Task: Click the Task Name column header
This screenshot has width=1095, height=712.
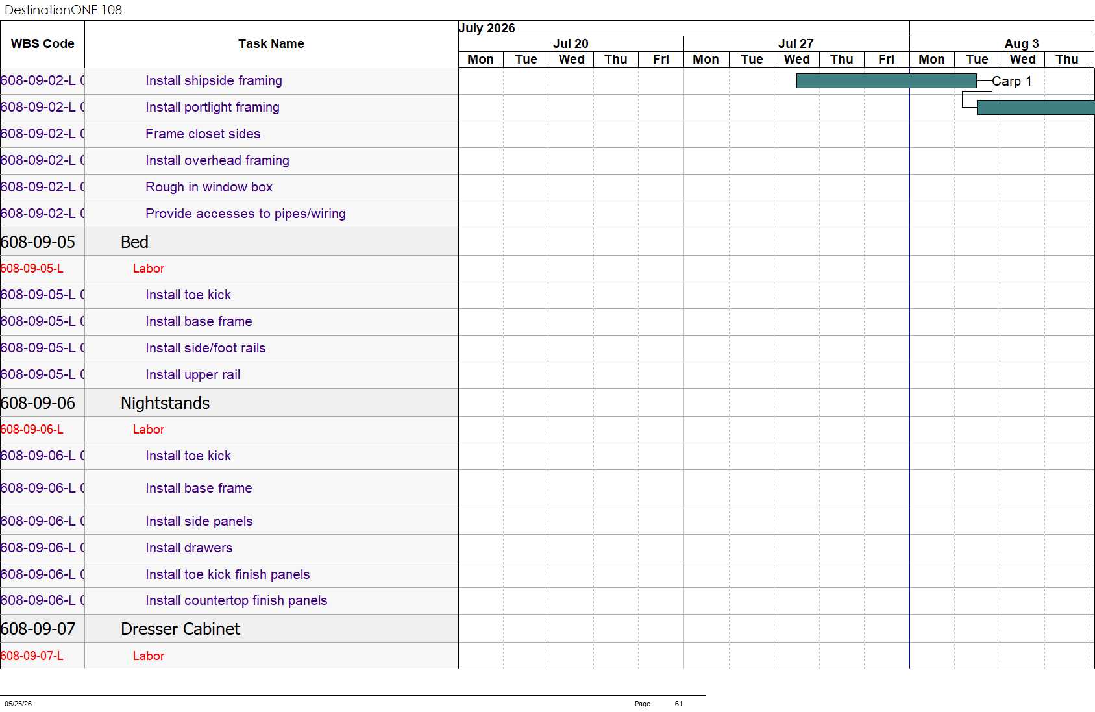Action: (271, 44)
